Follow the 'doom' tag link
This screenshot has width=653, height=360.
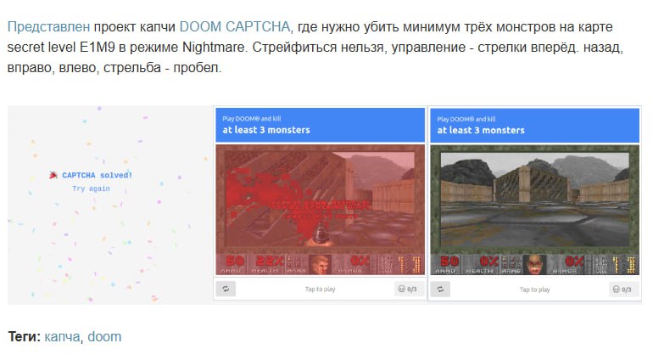[104, 336]
